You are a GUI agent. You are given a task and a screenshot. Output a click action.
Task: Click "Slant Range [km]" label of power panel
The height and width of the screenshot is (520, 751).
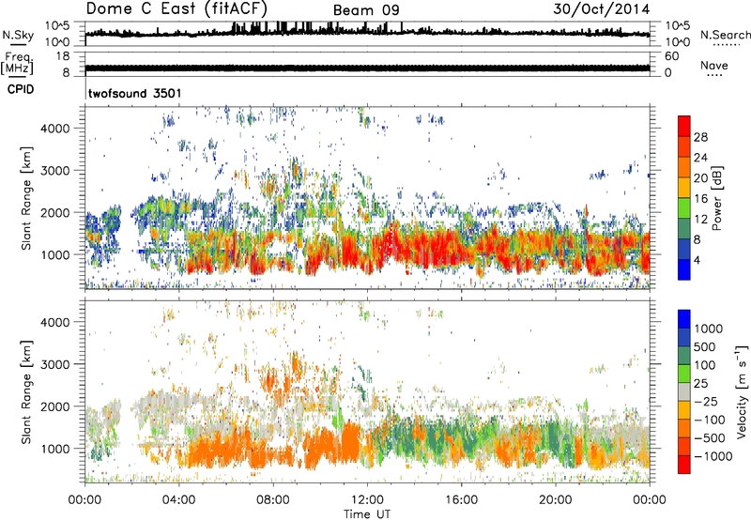(x=26, y=198)
